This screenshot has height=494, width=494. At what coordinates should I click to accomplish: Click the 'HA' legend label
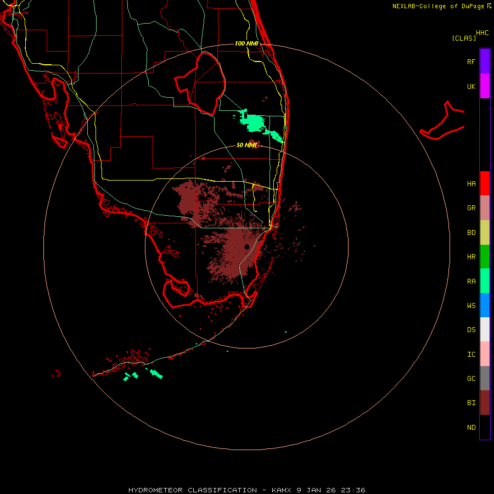(x=471, y=183)
